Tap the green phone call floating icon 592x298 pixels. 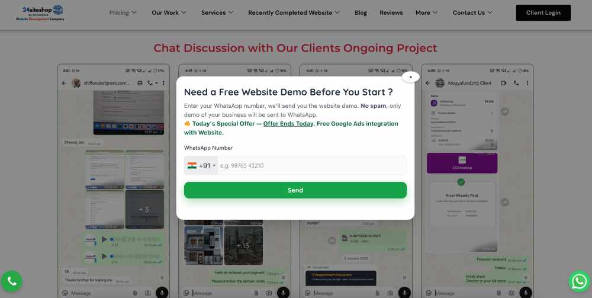(x=11, y=281)
